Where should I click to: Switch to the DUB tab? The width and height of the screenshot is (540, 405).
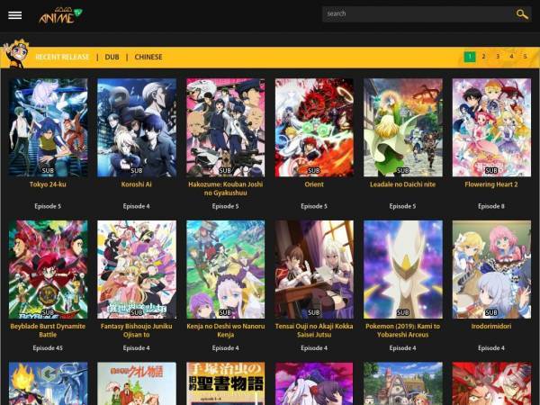pos(112,58)
